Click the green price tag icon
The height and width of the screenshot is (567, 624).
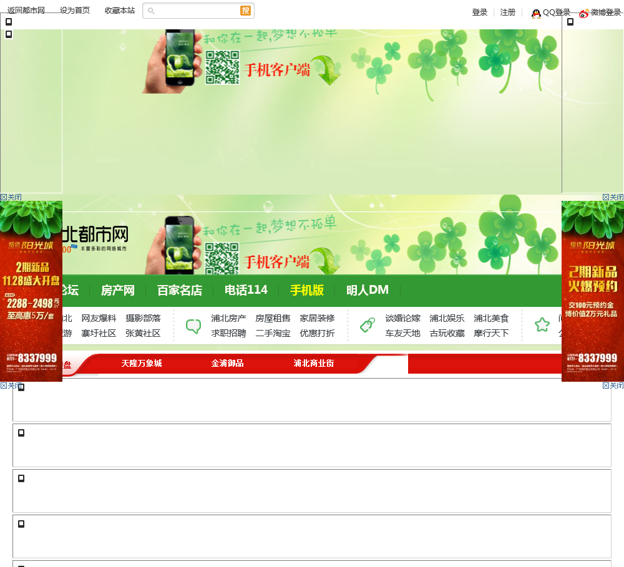(x=368, y=325)
